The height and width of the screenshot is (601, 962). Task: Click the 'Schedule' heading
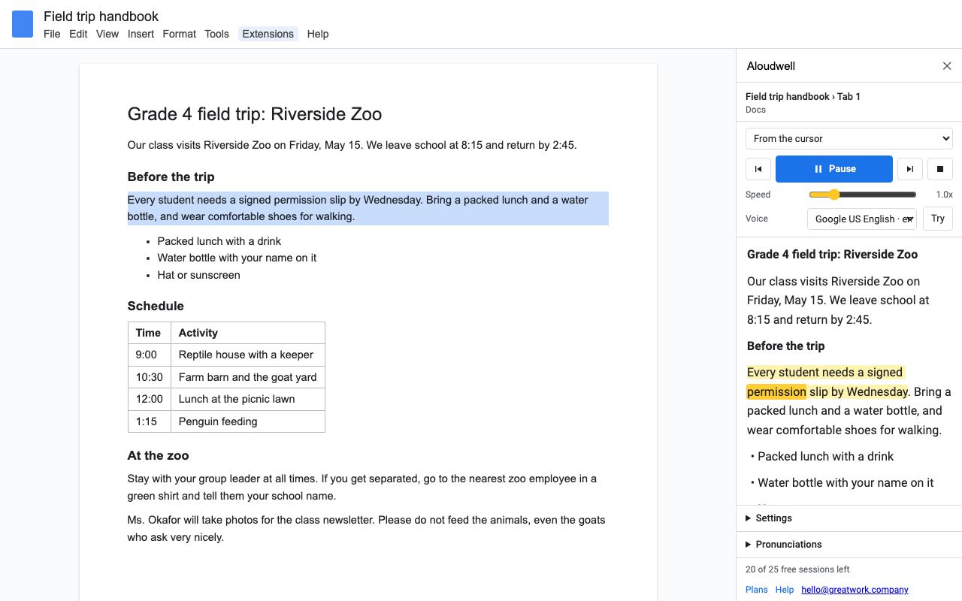coord(156,306)
